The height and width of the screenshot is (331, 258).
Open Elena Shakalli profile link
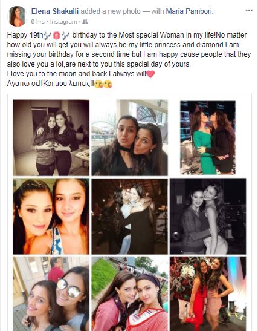click(x=55, y=11)
